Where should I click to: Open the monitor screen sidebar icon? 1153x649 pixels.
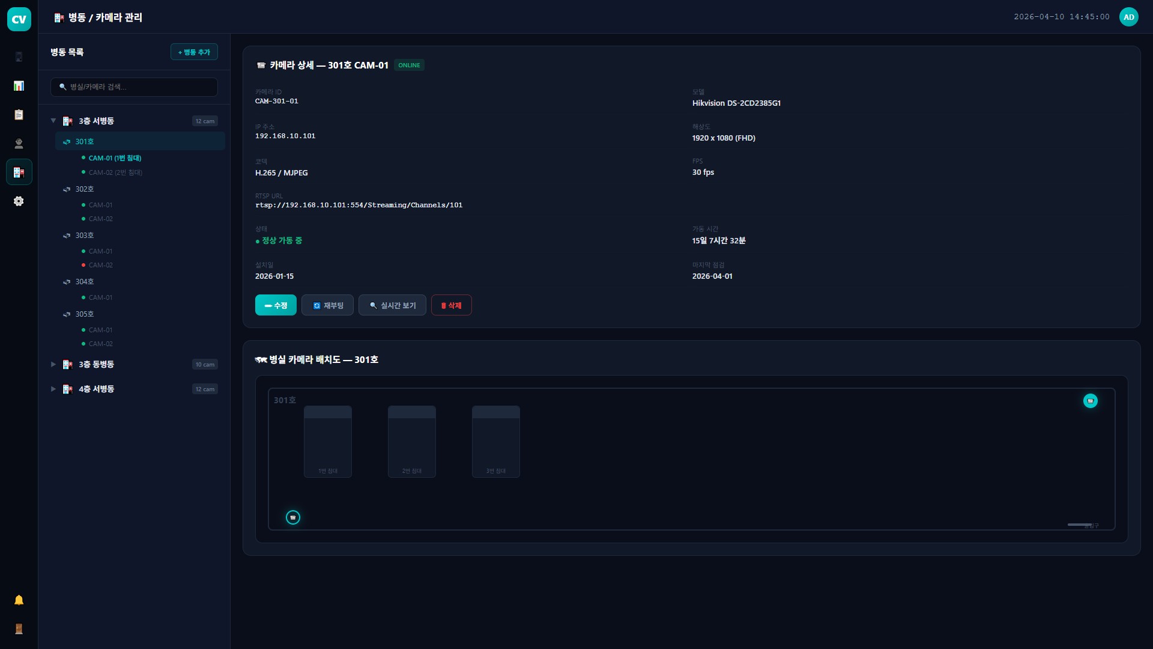click(19, 57)
